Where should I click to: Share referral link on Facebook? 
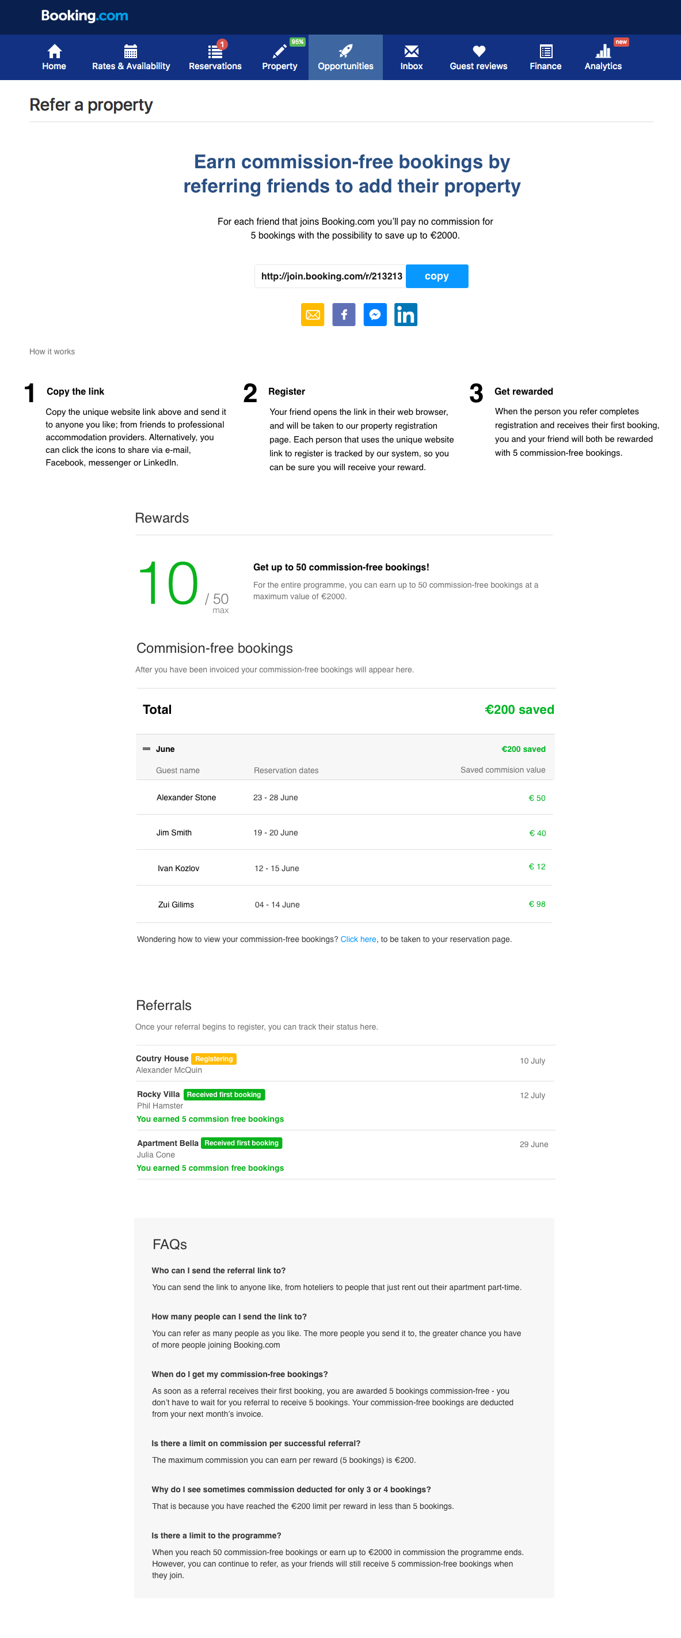[344, 314]
